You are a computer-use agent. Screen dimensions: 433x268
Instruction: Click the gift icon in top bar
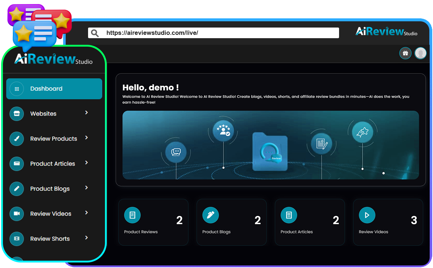(x=405, y=53)
